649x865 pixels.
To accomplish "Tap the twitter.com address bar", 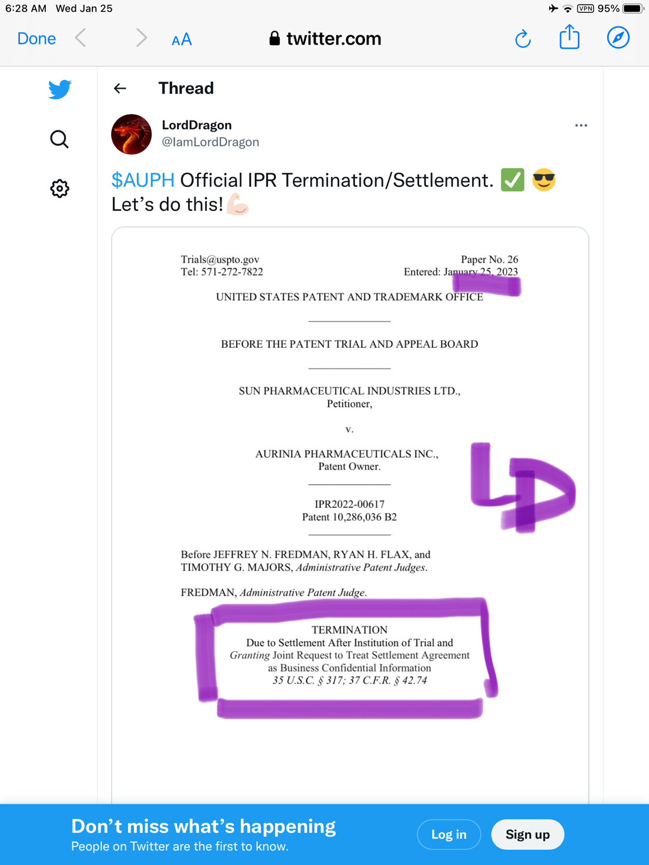I will [325, 39].
